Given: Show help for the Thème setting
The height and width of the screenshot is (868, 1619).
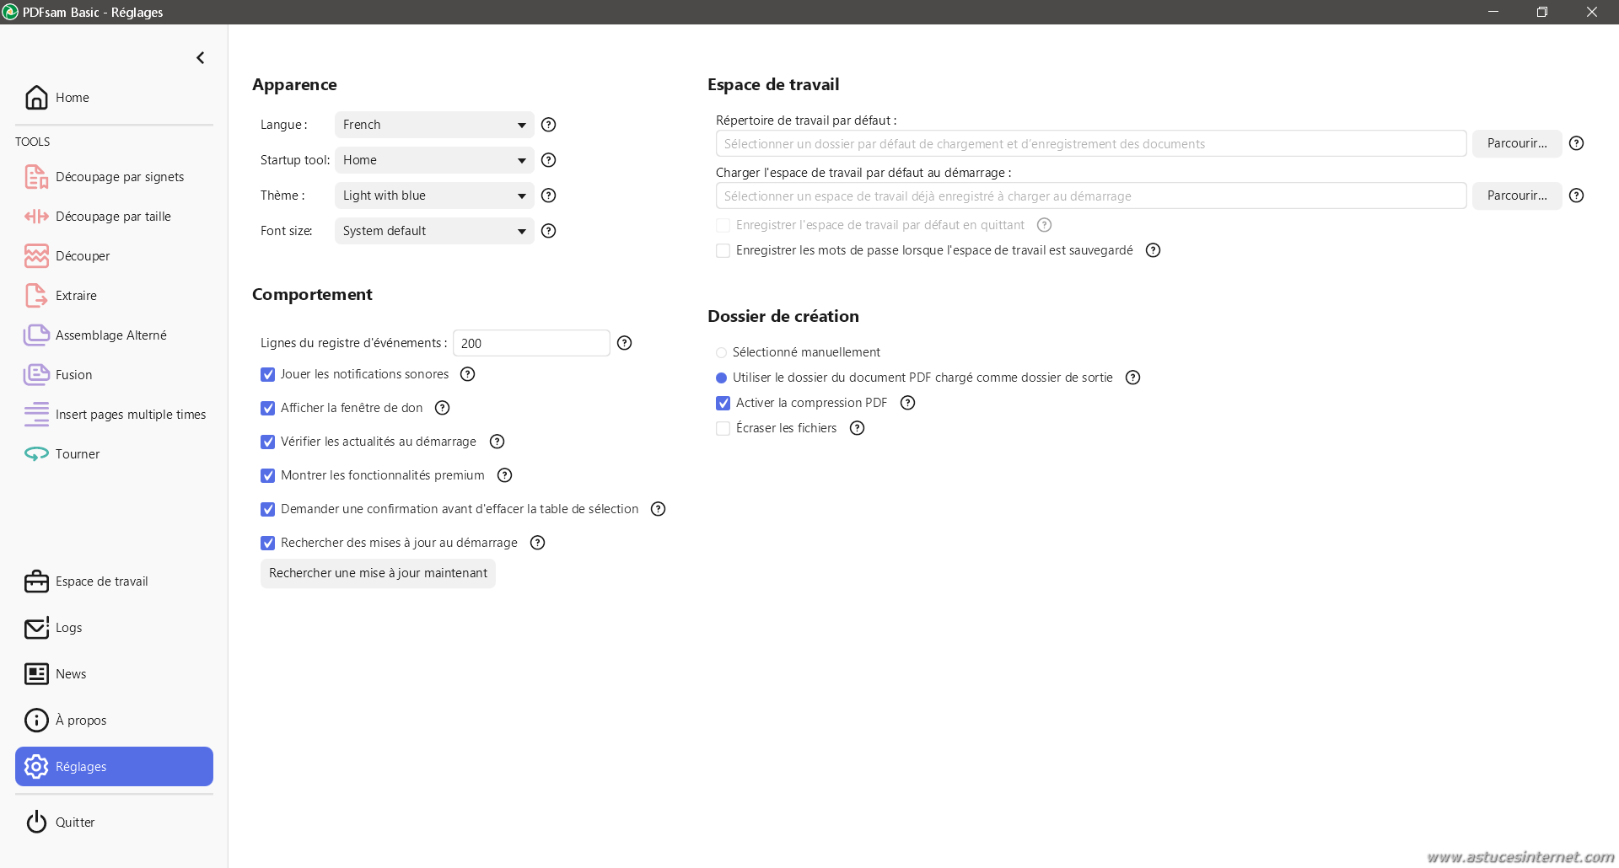Looking at the screenshot, I should (549, 196).
